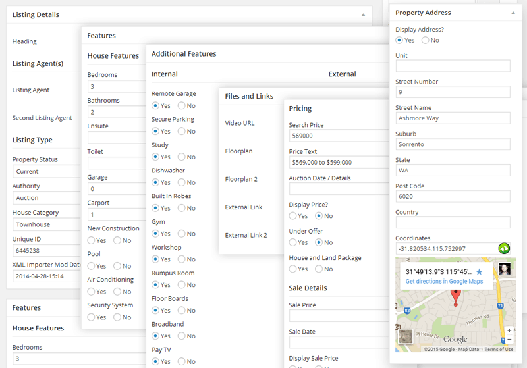Select Yes for Display Price
The width and height of the screenshot is (527, 368).
[292, 216]
